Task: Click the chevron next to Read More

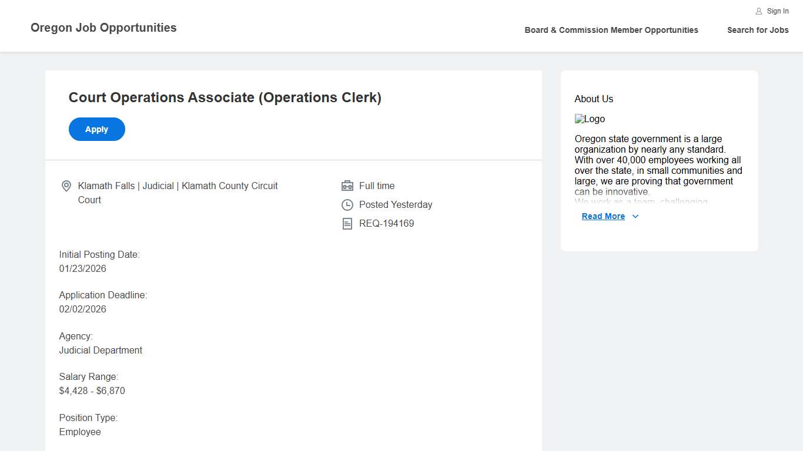Action: pyautogui.click(x=635, y=216)
